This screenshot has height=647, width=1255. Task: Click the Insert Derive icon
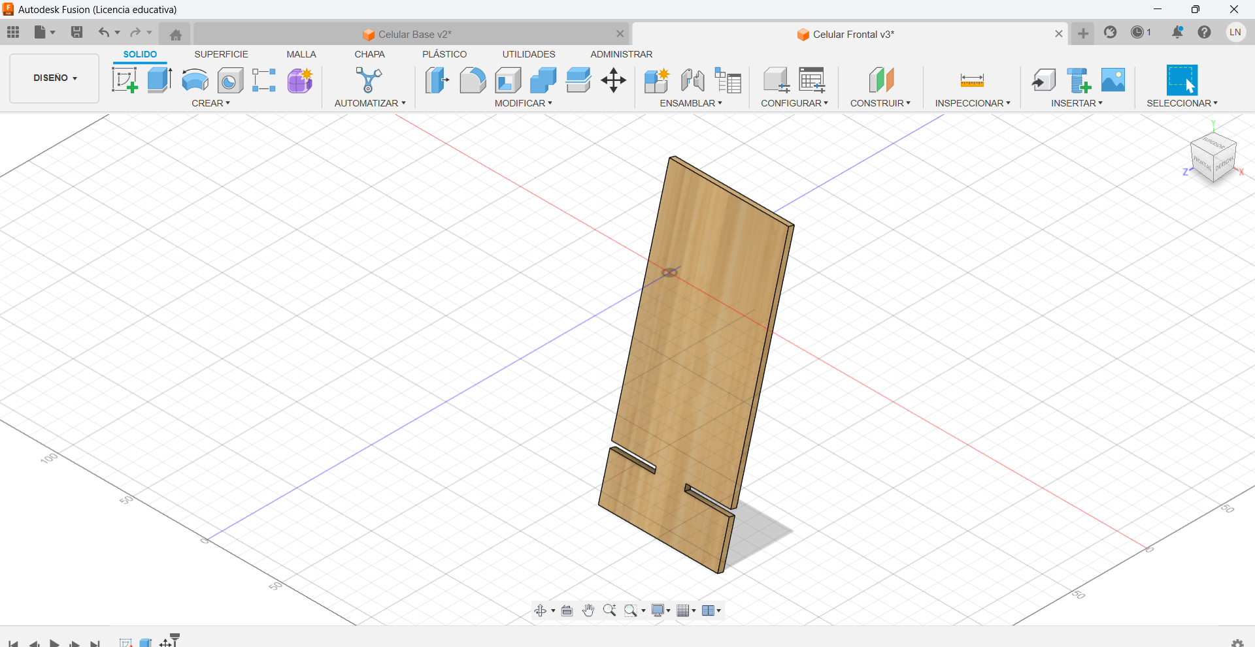click(1043, 80)
